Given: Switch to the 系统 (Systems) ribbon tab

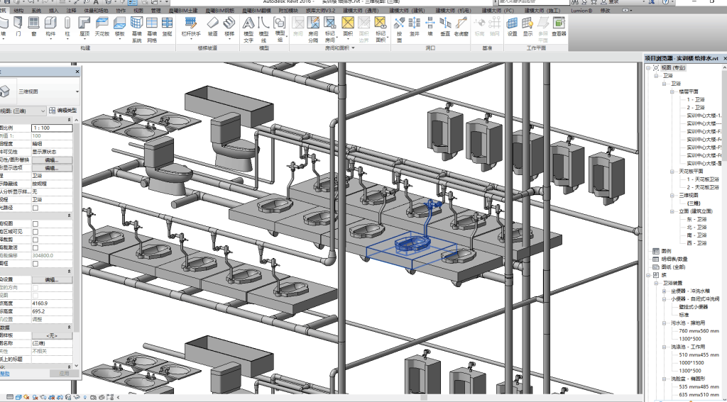Looking at the screenshot, I should pyautogui.click(x=35, y=11).
